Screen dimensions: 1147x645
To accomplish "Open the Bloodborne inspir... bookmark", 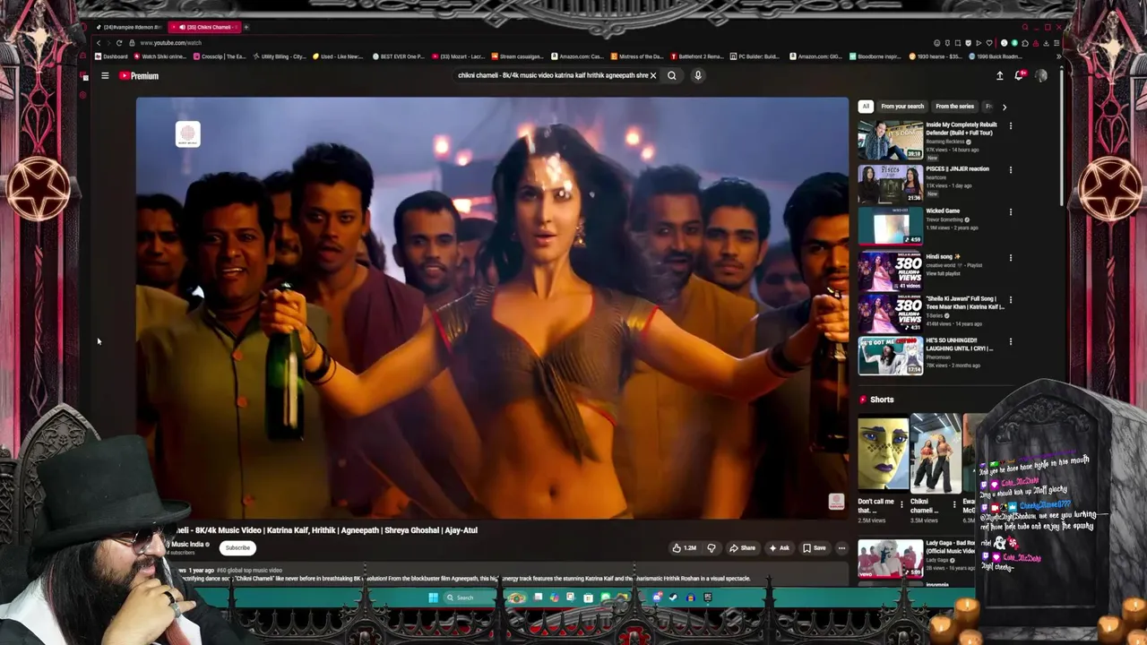I will pyautogui.click(x=877, y=56).
